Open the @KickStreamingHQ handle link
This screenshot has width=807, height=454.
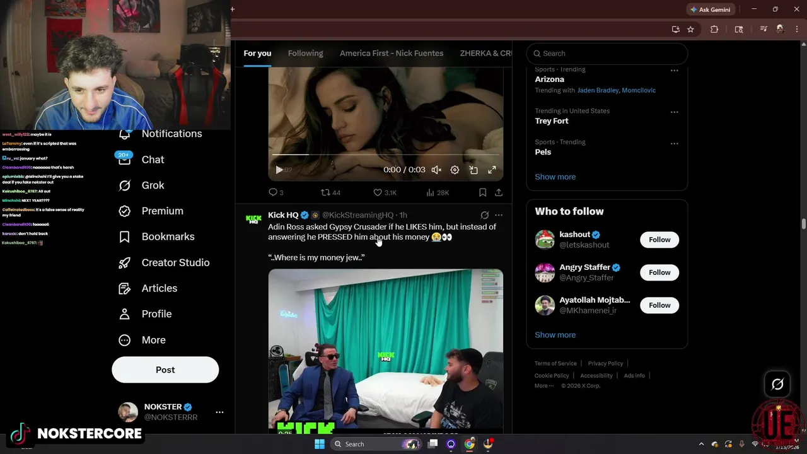(x=357, y=215)
